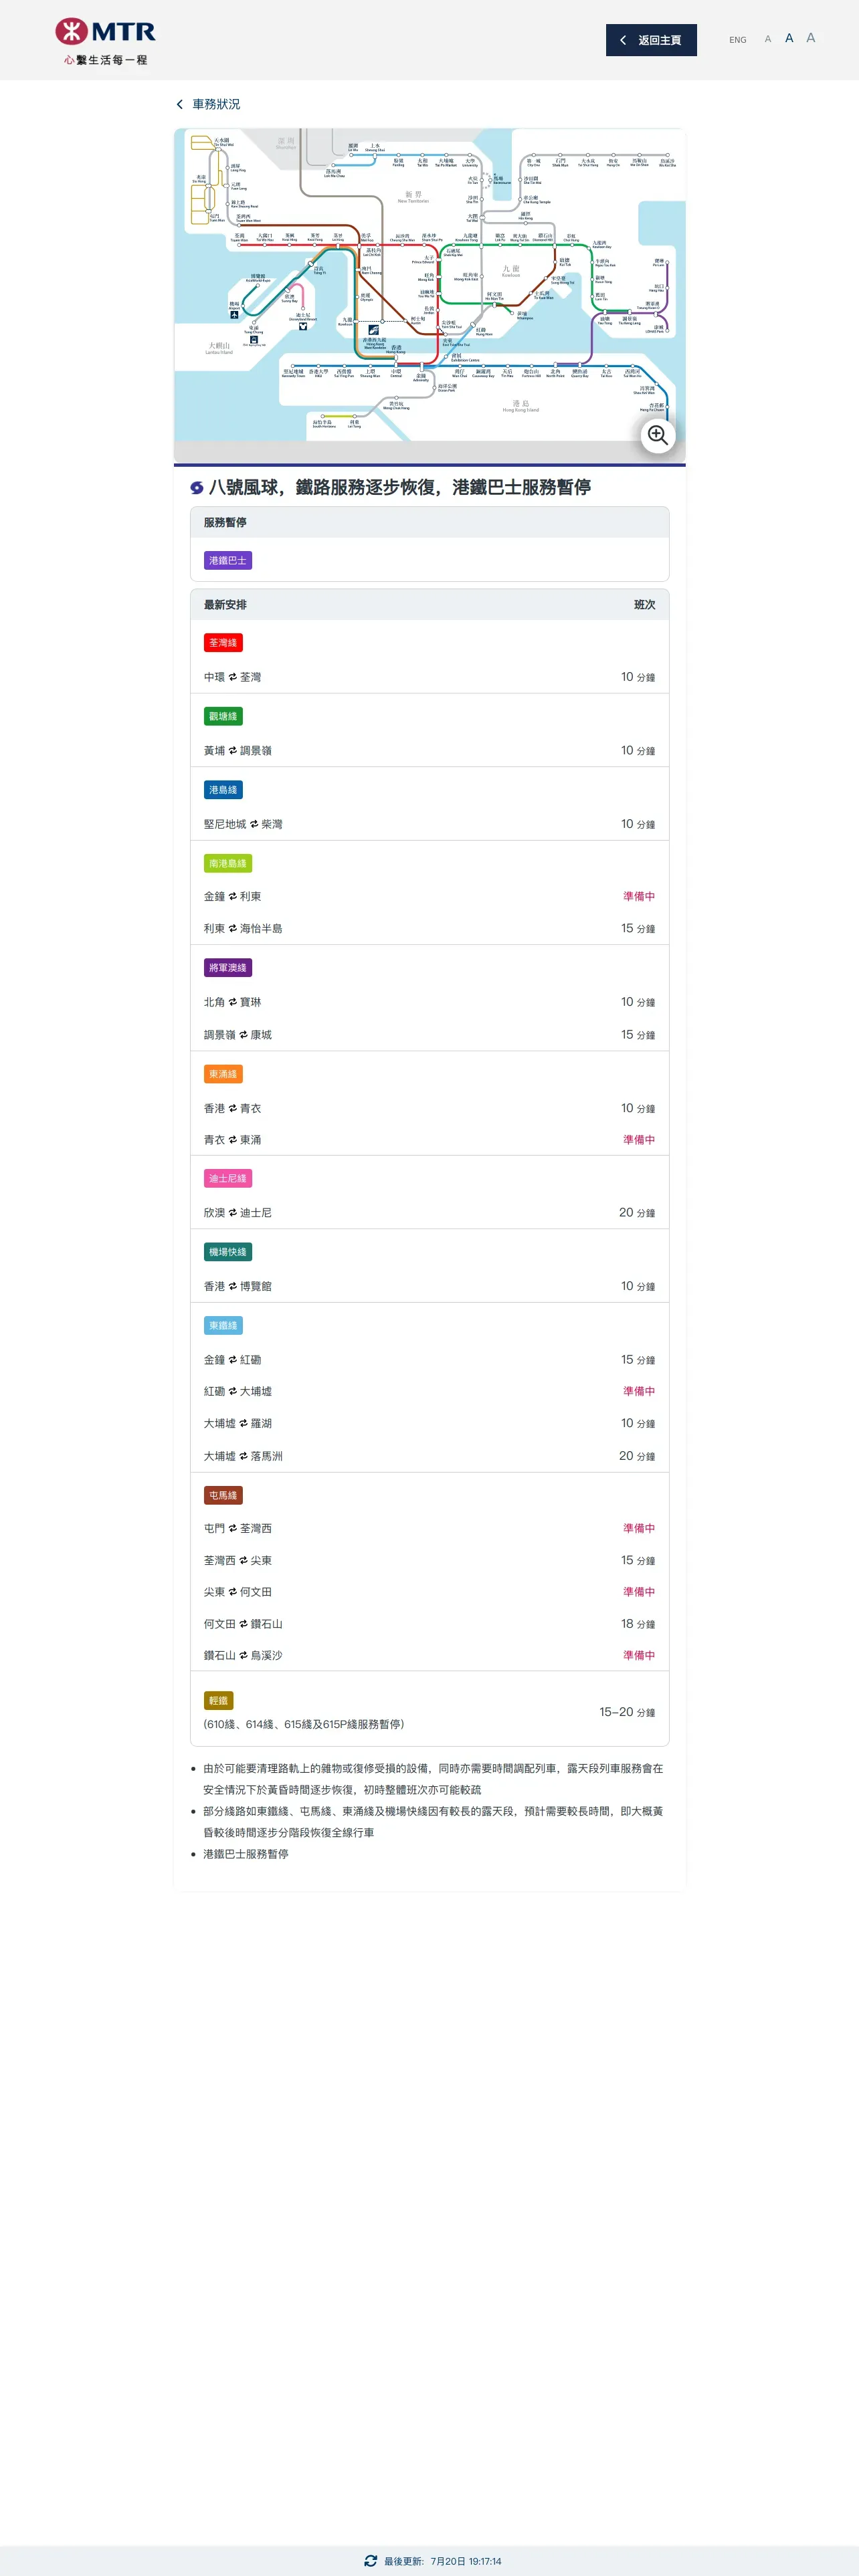859x2576 pixels.
Task: Click the typhoon icon beside 八號風球 heading
Action: (x=197, y=488)
